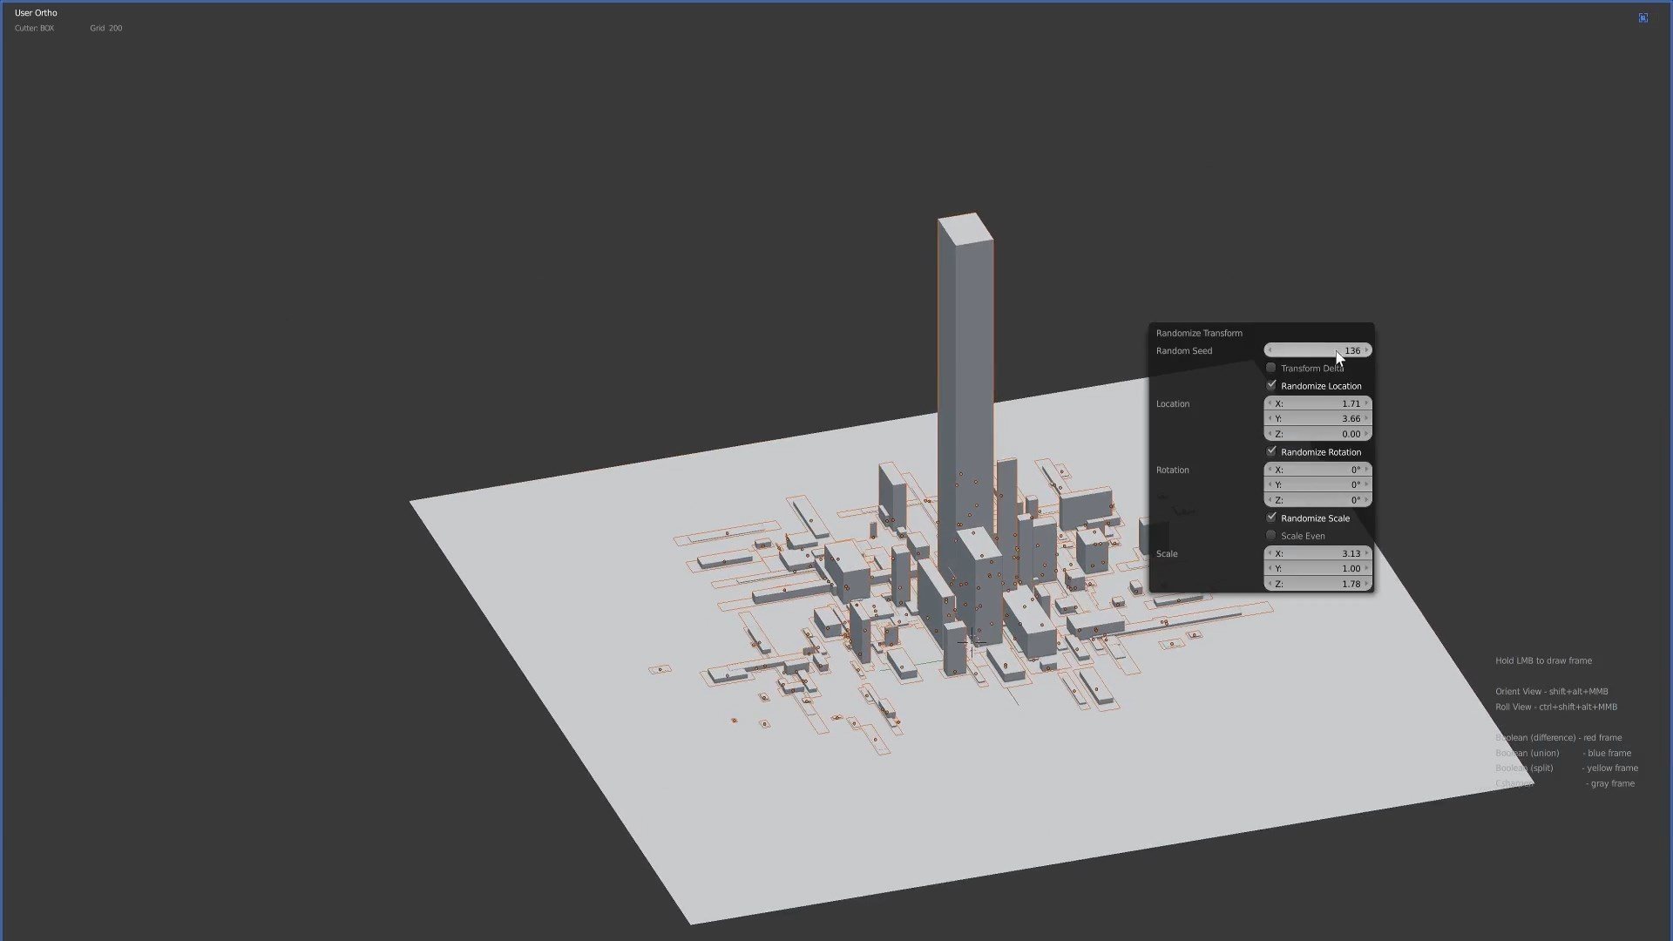This screenshot has height=941, width=1673.
Task: Increase Location Y using right arrow
Action: (1366, 418)
